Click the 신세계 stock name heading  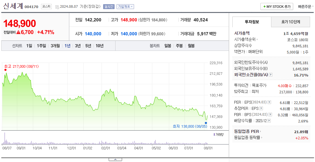(x=13, y=6)
